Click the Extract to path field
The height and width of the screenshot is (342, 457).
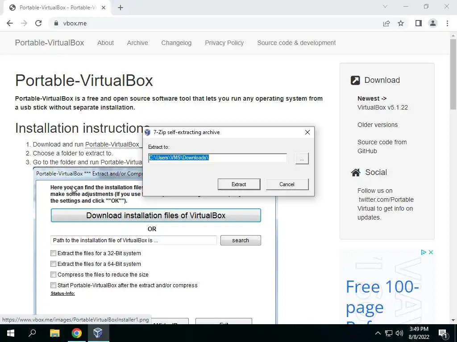pos(217,158)
